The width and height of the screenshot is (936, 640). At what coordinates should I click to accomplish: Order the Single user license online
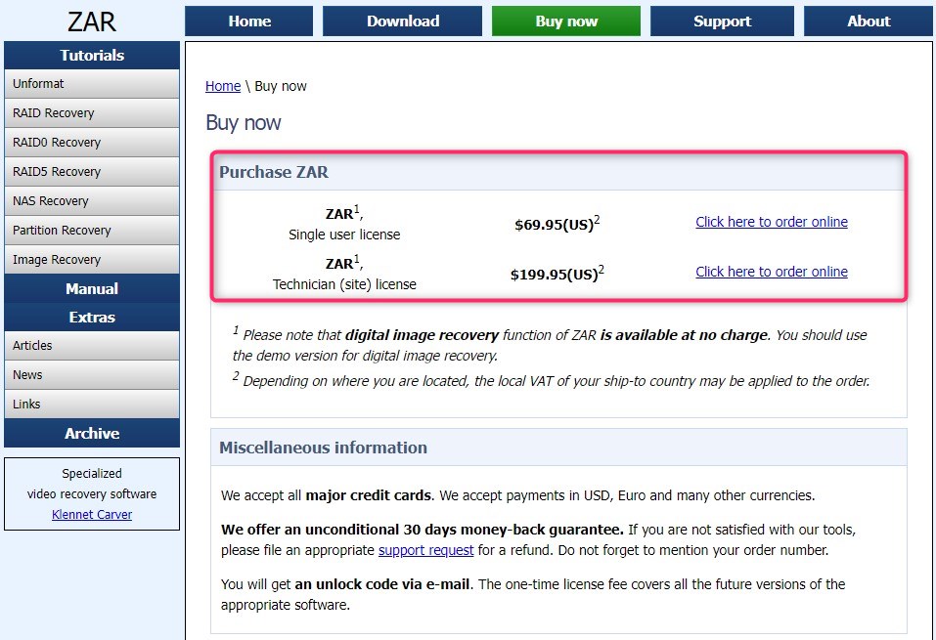pyautogui.click(x=772, y=222)
